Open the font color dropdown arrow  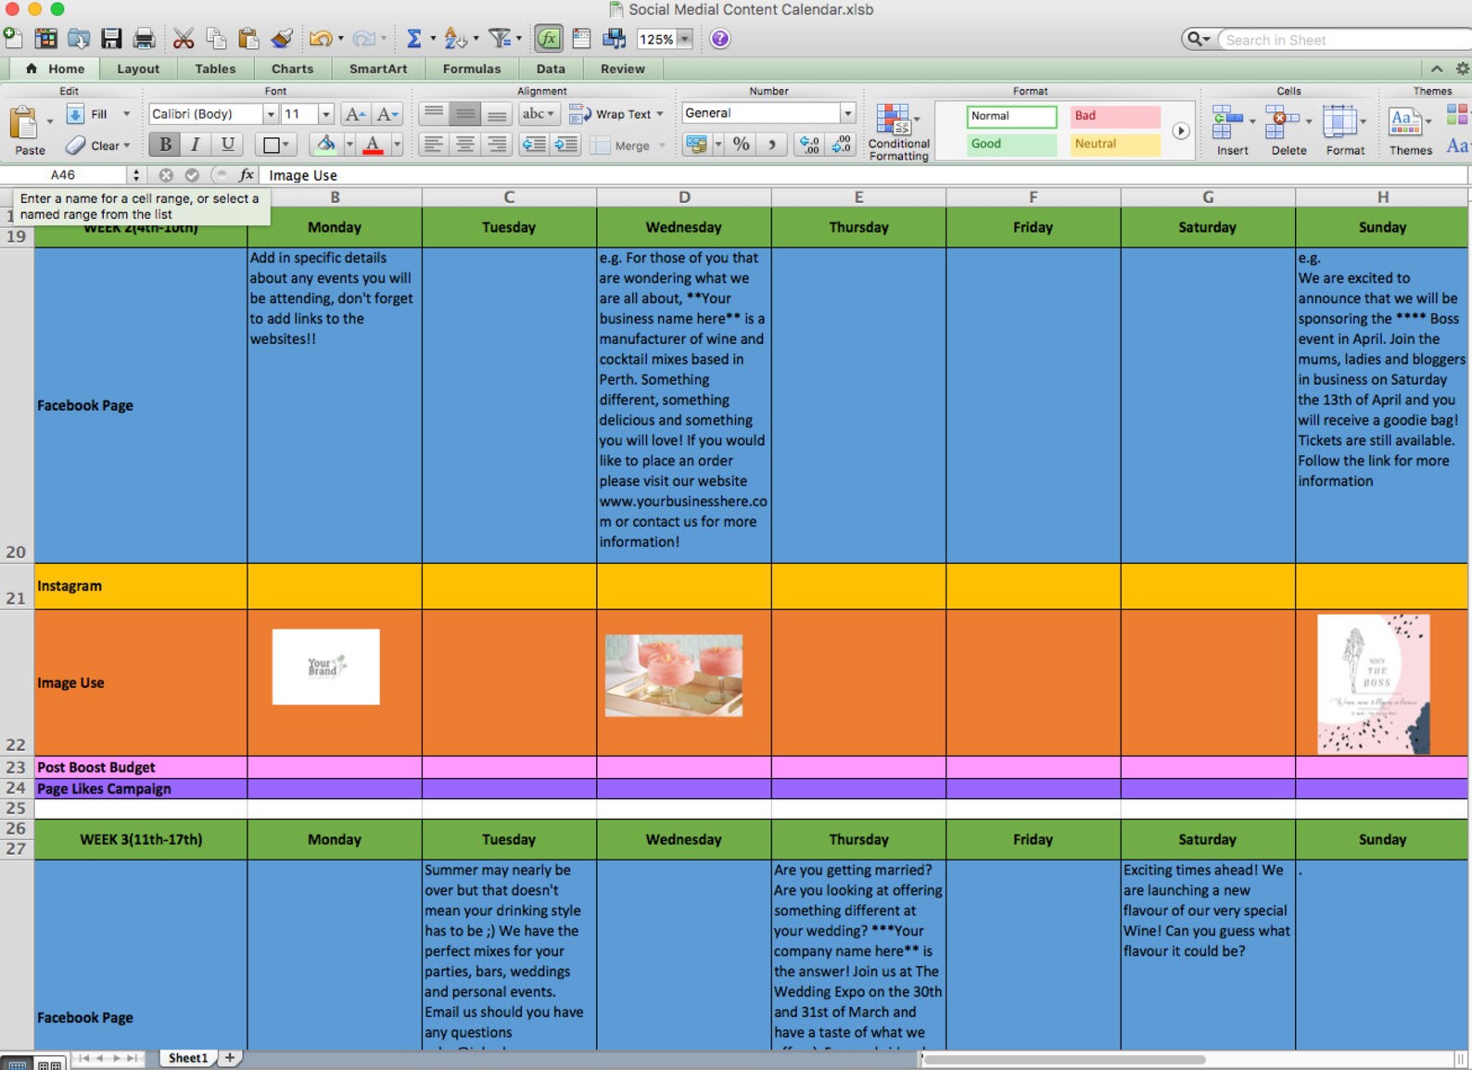[x=397, y=144]
